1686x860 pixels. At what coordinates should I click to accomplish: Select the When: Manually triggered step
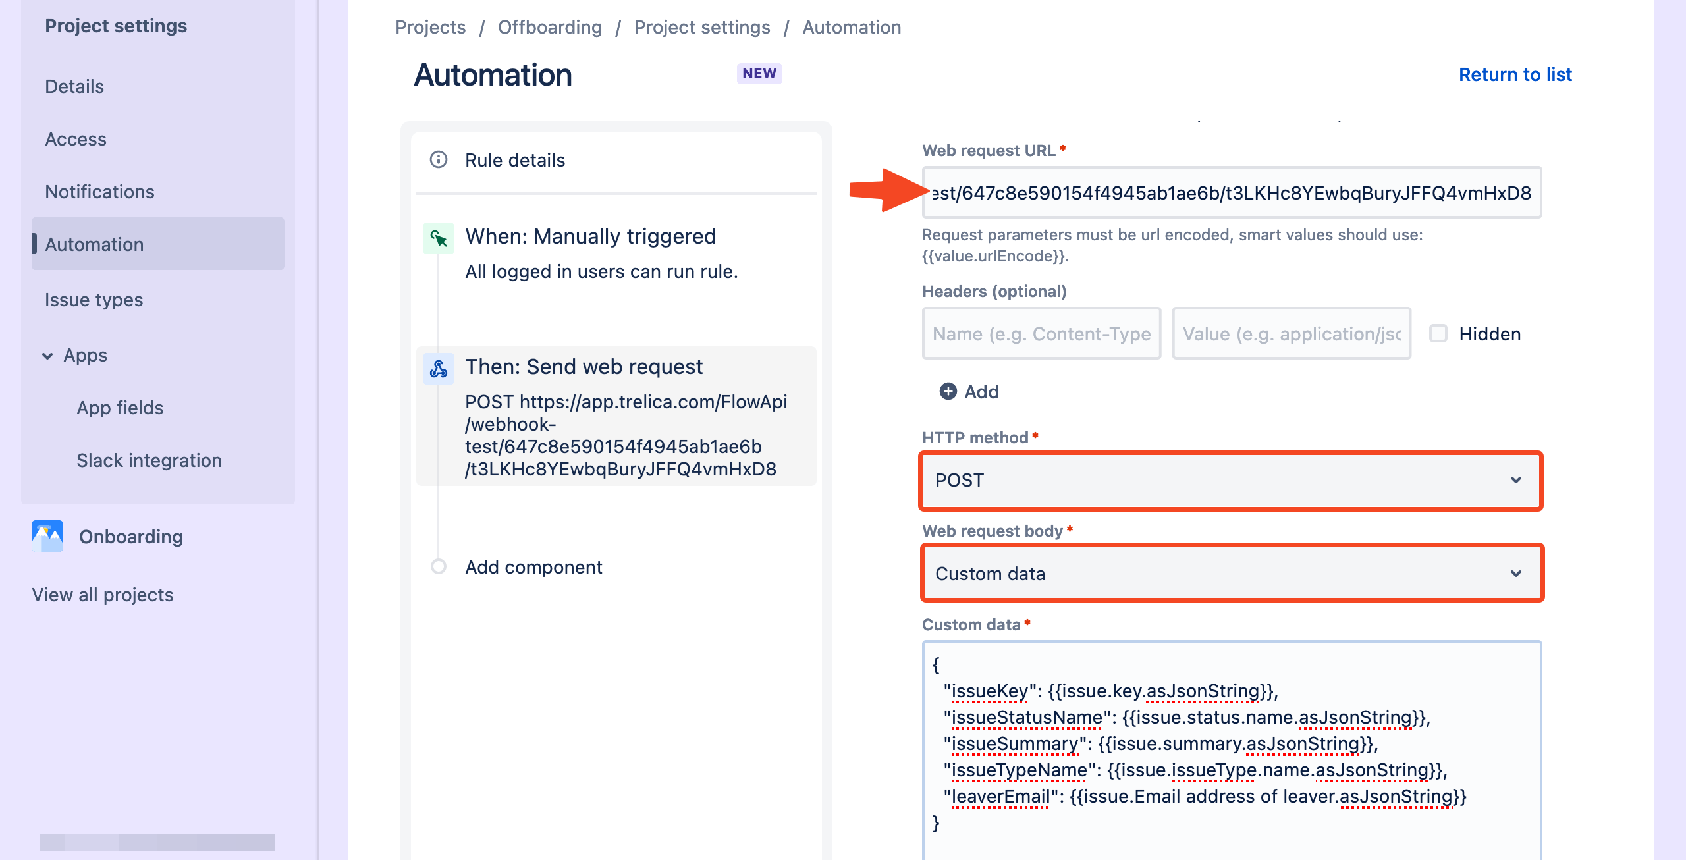(590, 236)
